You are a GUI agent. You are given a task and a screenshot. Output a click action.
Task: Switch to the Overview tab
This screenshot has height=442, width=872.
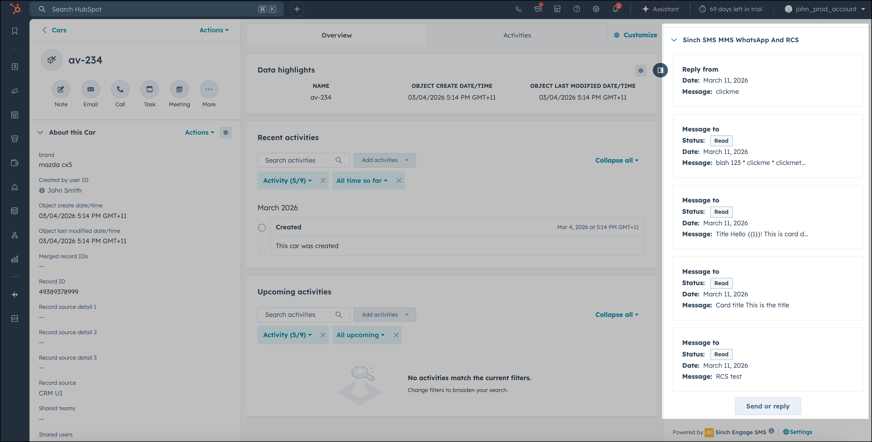tap(337, 35)
